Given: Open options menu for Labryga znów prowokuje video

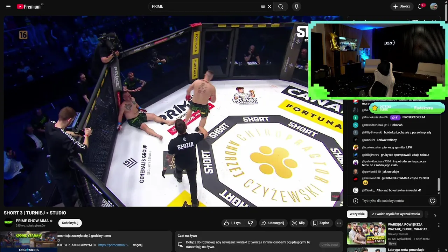Looking at the screenshot, I should point(439,250).
